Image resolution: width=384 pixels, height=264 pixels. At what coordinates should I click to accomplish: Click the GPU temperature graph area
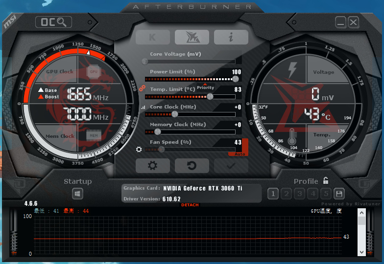pyautogui.click(x=188, y=235)
